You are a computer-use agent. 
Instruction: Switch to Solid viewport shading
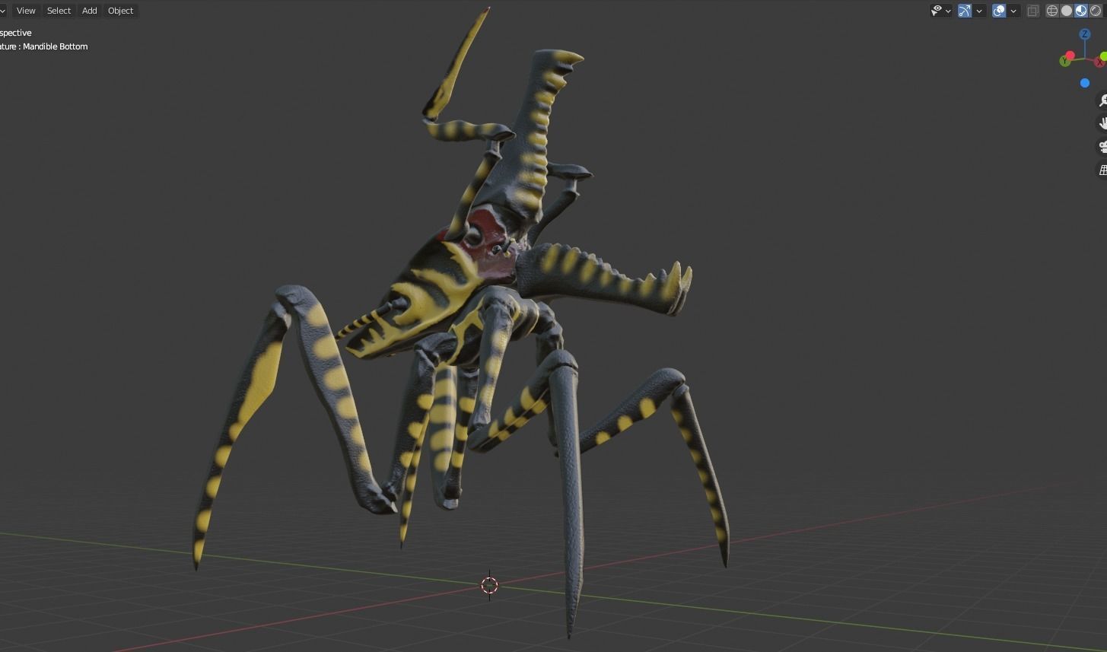(1067, 11)
